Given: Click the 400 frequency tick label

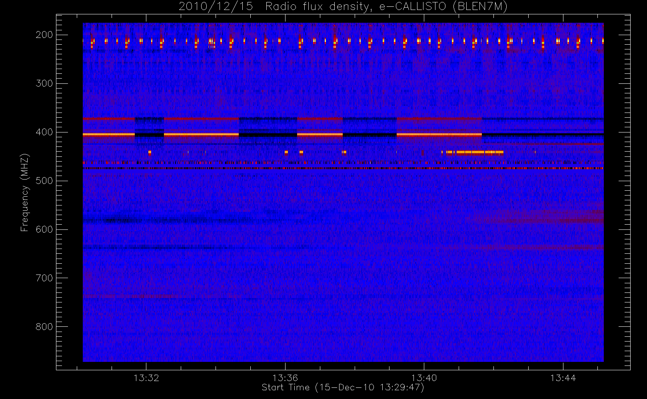Looking at the screenshot, I should tap(44, 132).
